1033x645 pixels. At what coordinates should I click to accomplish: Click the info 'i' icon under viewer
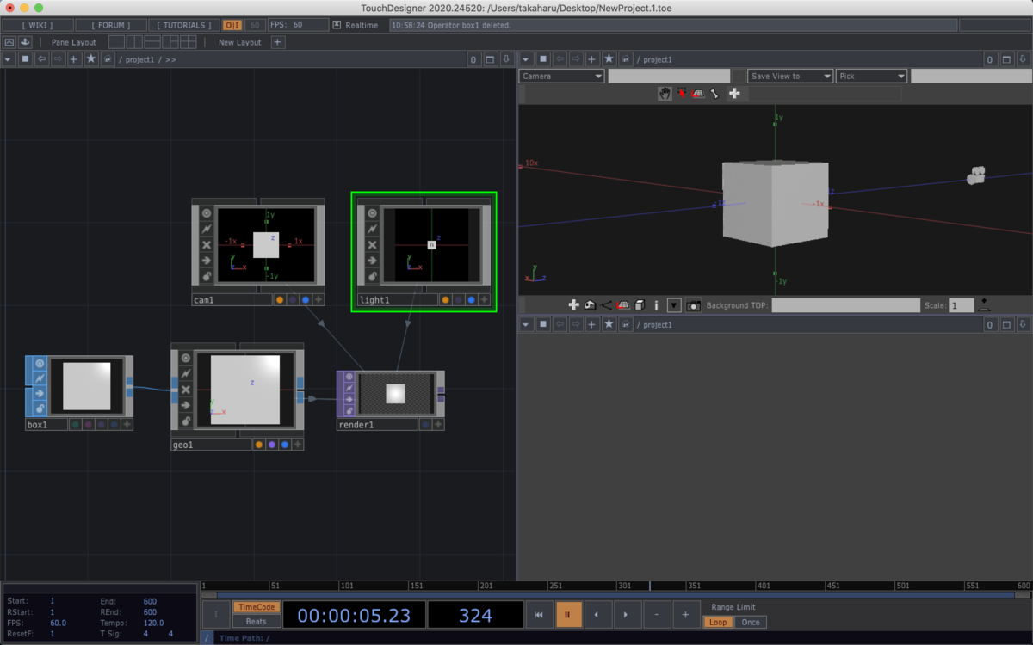(x=656, y=304)
